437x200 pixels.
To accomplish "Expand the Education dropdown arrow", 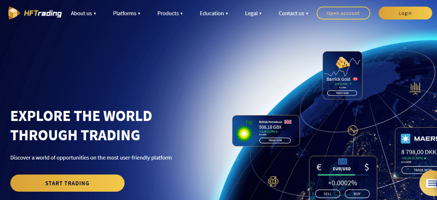I will 227,13.
